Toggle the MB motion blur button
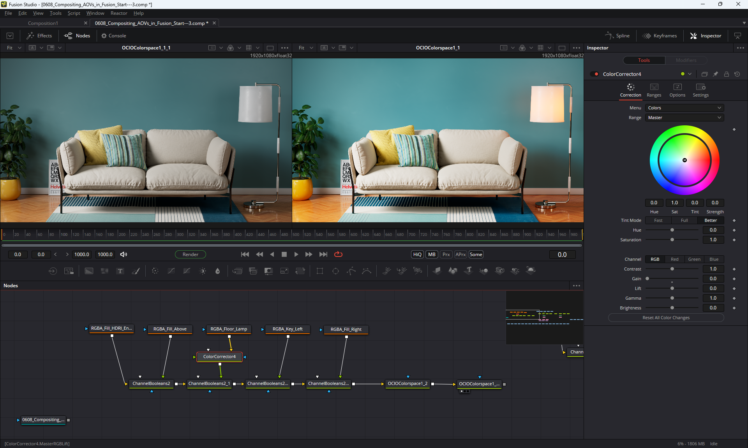Viewport: 748px width, 448px height. pyautogui.click(x=432, y=254)
